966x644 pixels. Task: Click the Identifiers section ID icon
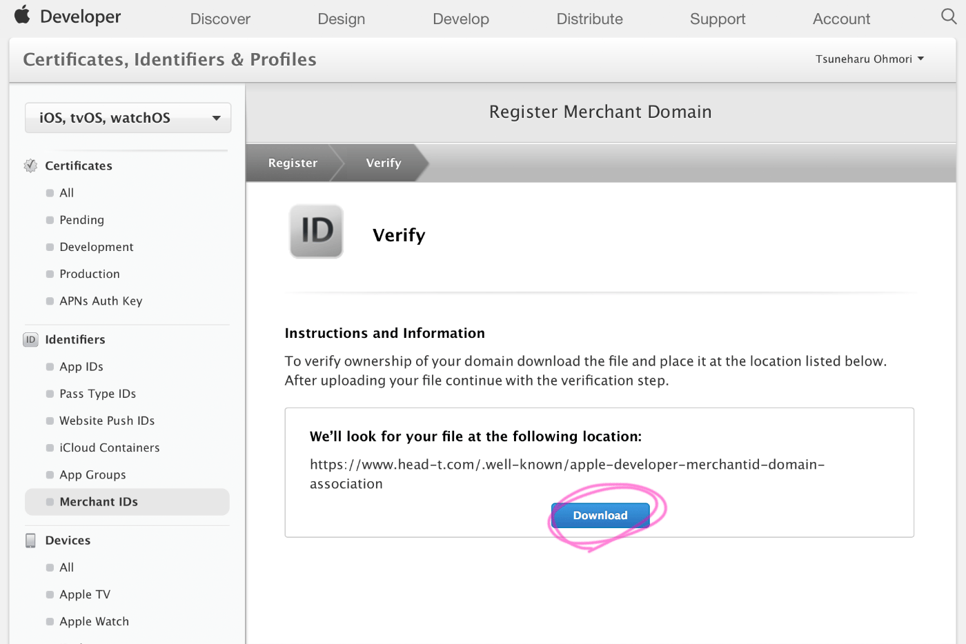point(30,339)
